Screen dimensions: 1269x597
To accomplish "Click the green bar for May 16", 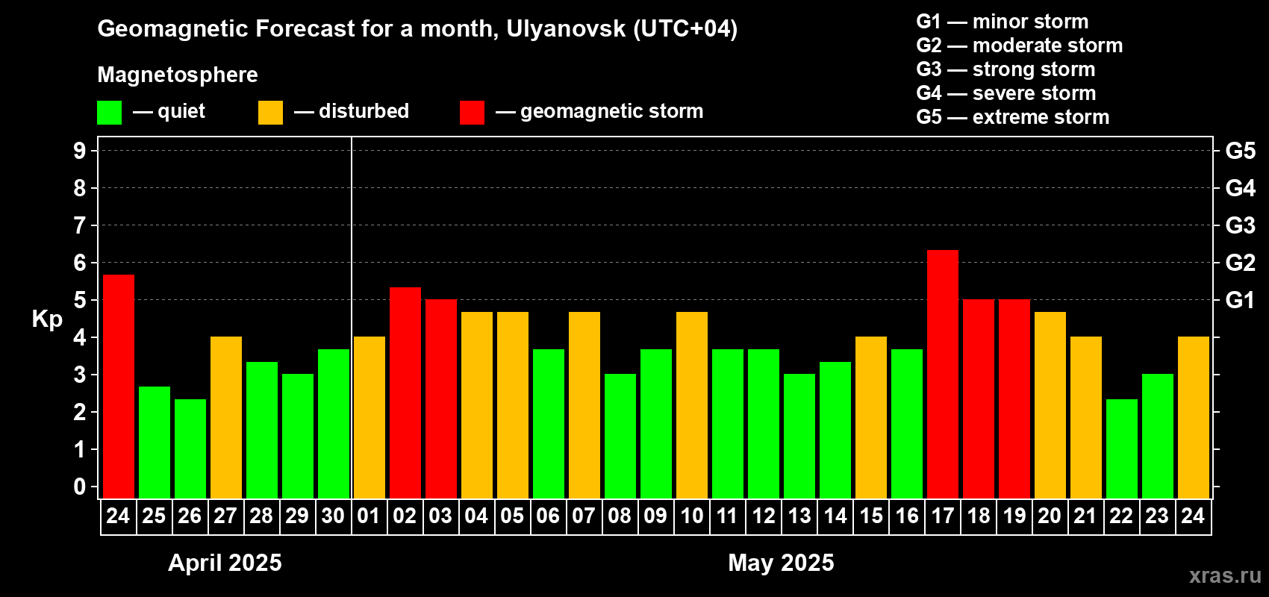I will pyautogui.click(x=907, y=424).
